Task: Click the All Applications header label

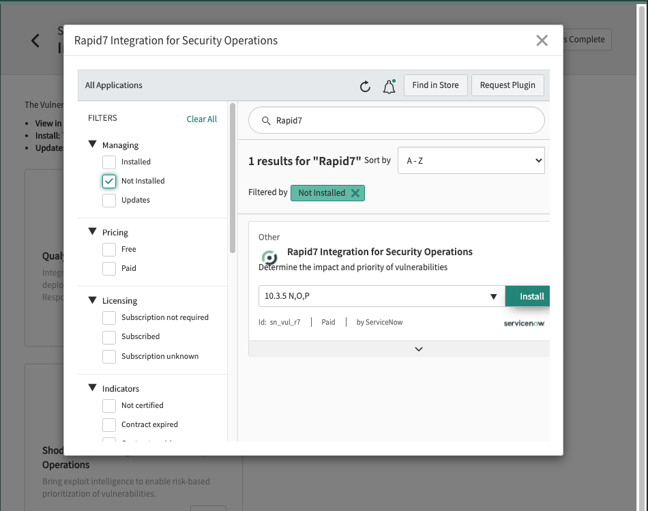Action: [x=114, y=85]
